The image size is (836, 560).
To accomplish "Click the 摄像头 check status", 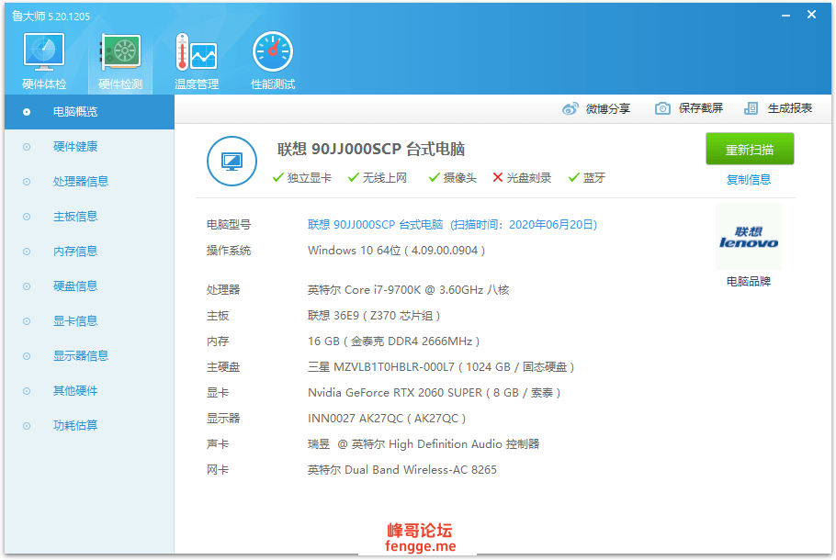I will pyautogui.click(x=453, y=178).
